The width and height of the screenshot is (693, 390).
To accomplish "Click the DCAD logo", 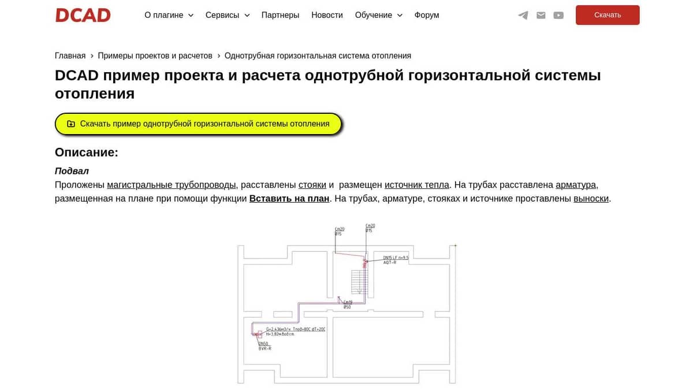I will coord(83,15).
